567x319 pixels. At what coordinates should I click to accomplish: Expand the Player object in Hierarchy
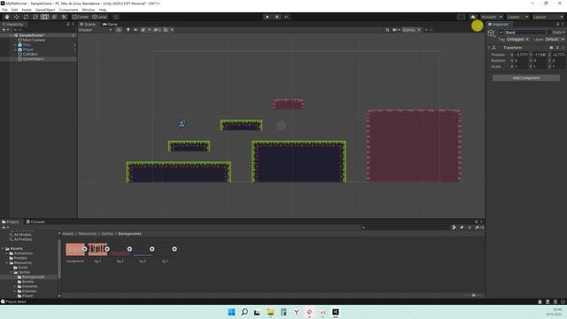[15, 50]
